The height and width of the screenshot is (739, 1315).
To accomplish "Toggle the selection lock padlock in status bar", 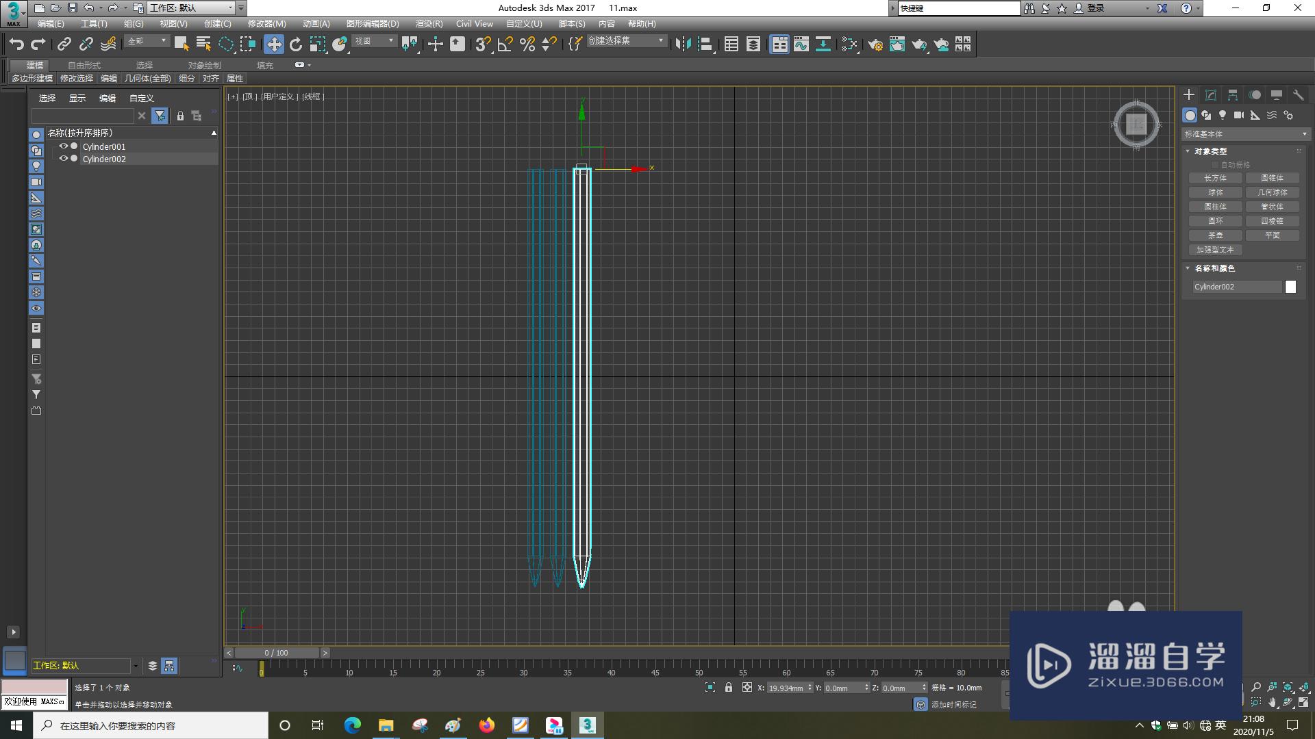I will (x=729, y=688).
